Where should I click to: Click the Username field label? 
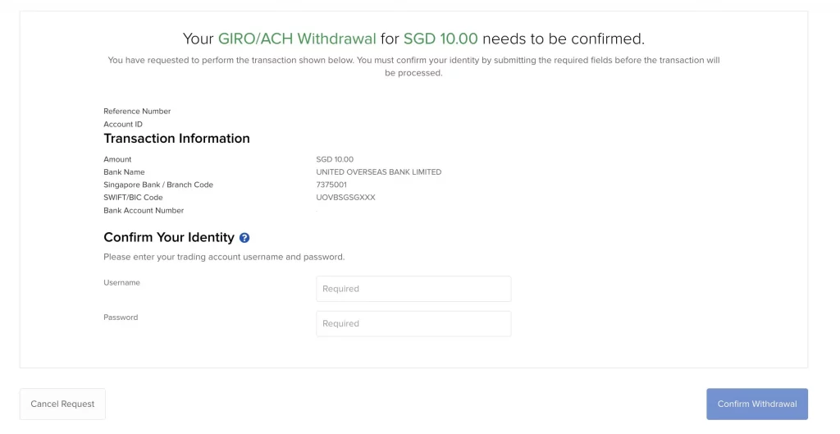tap(121, 282)
